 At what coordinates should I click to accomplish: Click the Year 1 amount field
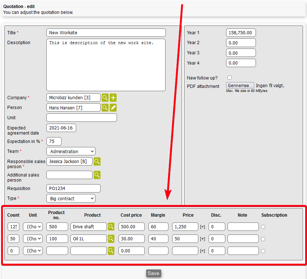tap(241, 33)
